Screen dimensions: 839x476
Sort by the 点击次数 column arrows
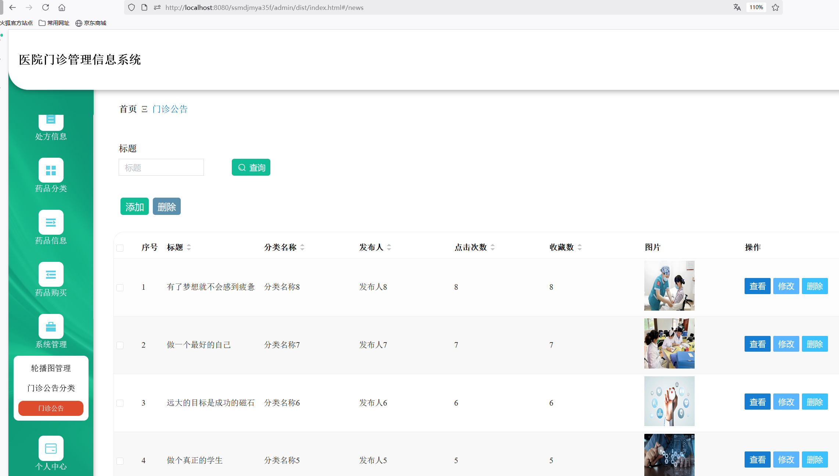click(x=493, y=248)
